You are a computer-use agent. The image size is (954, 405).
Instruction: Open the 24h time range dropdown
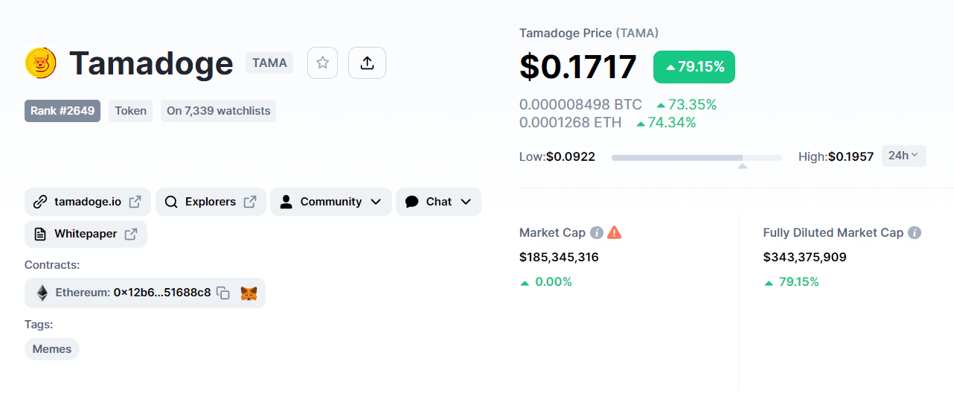[x=904, y=156]
